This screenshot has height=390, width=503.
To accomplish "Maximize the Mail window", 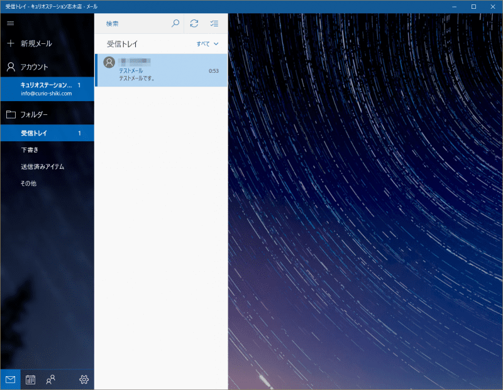I will [x=473, y=7].
